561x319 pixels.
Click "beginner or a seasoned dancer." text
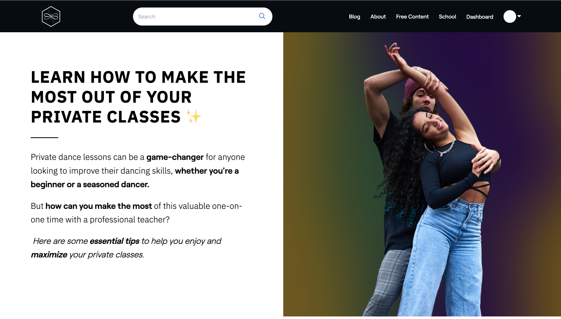click(x=90, y=184)
